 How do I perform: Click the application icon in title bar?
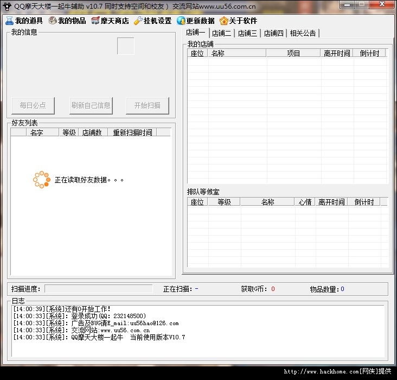point(7,6)
